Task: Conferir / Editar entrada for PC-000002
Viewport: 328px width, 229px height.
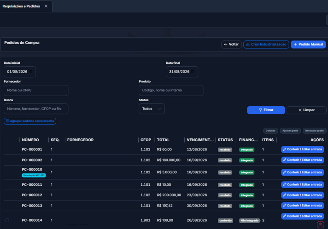Action: tap(303, 160)
